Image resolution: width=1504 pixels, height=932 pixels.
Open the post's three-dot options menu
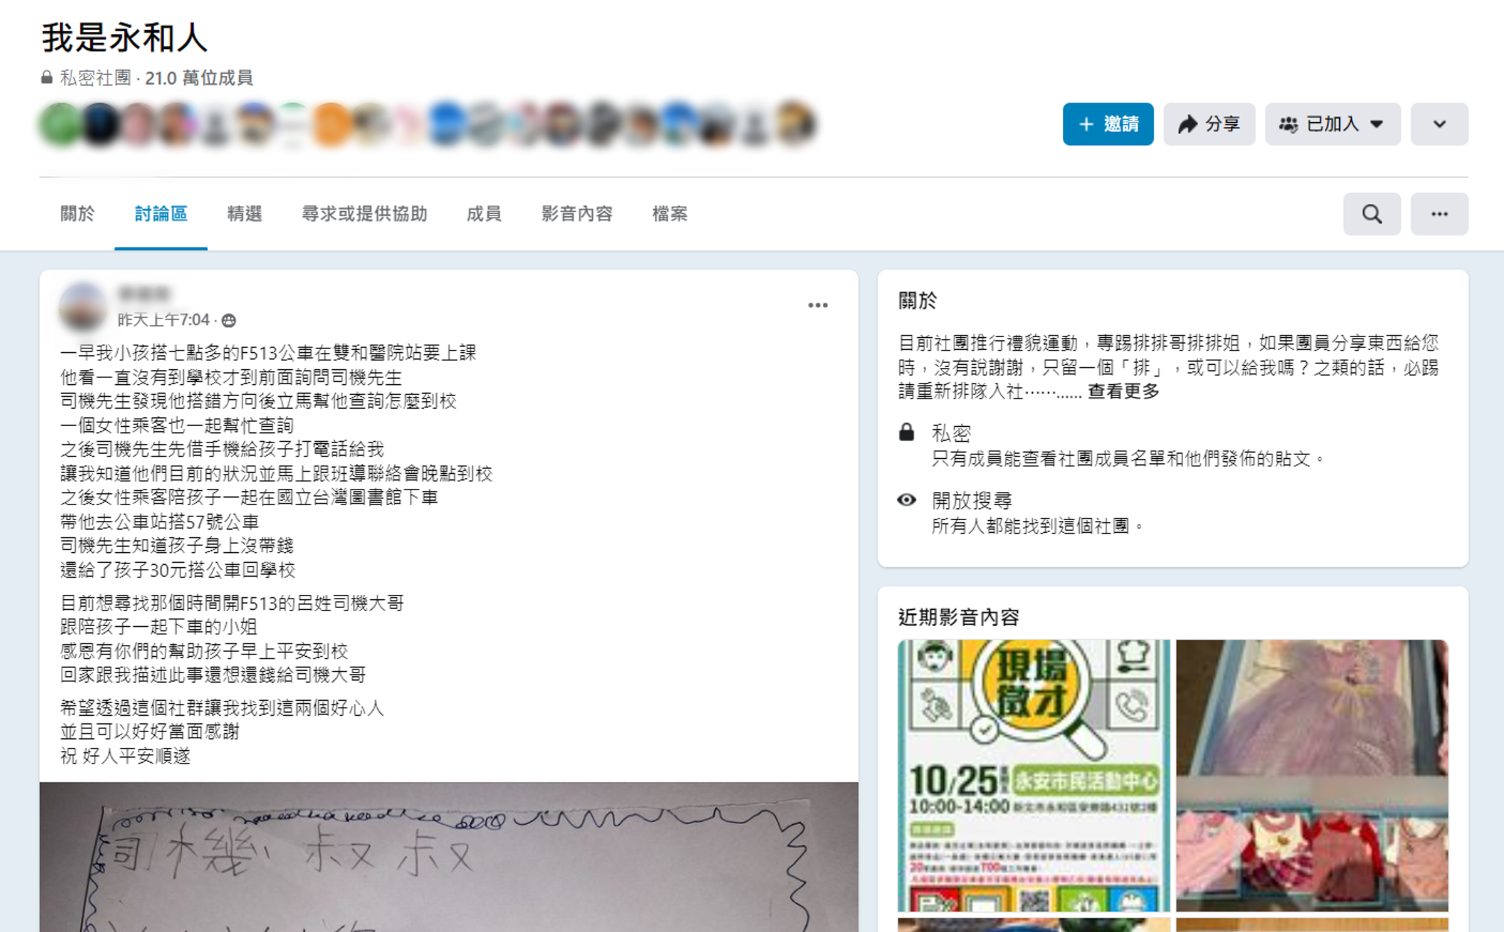pyautogui.click(x=817, y=305)
